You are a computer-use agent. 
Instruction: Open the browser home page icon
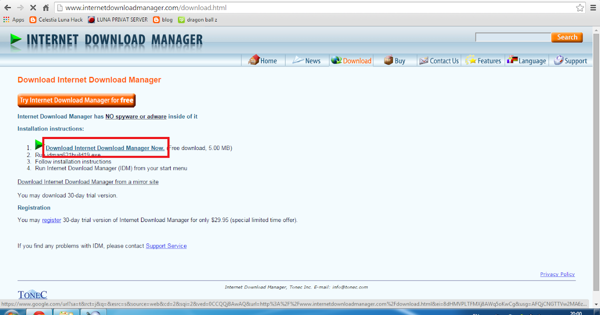pyautogui.click(x=46, y=8)
